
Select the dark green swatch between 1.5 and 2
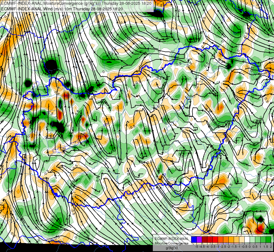(268, 240)
